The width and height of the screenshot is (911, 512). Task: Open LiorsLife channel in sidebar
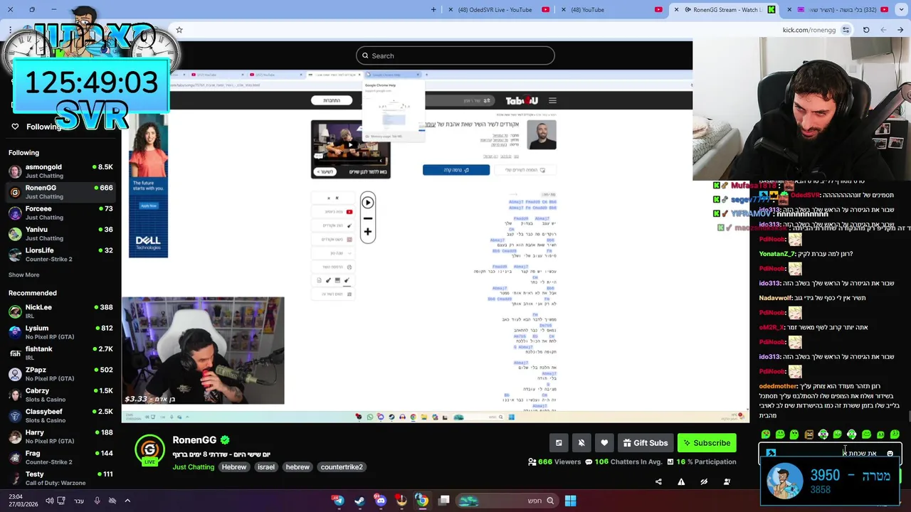click(60, 254)
